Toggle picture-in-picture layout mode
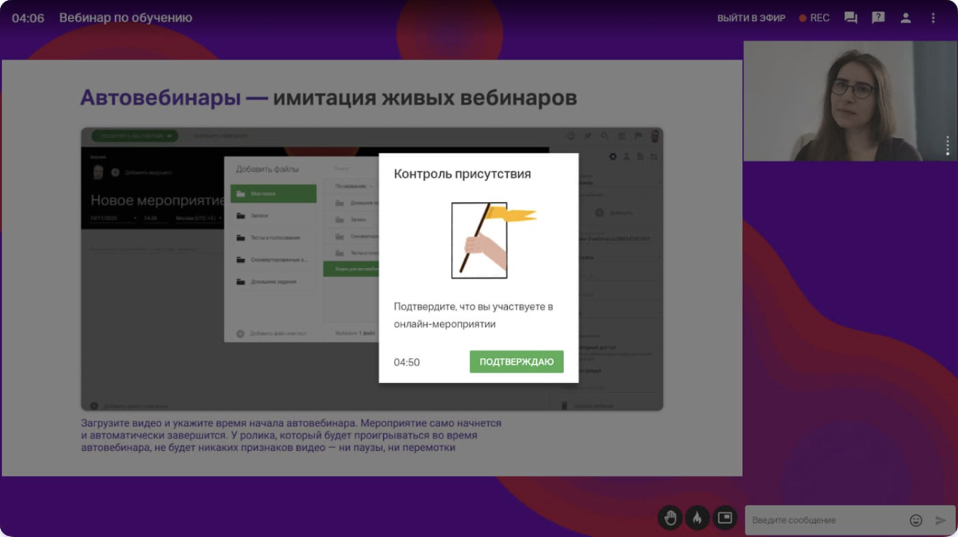Screen dimensions: 958x537 [725, 518]
